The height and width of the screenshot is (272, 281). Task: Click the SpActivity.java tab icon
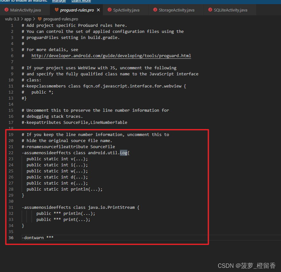coord(109,10)
